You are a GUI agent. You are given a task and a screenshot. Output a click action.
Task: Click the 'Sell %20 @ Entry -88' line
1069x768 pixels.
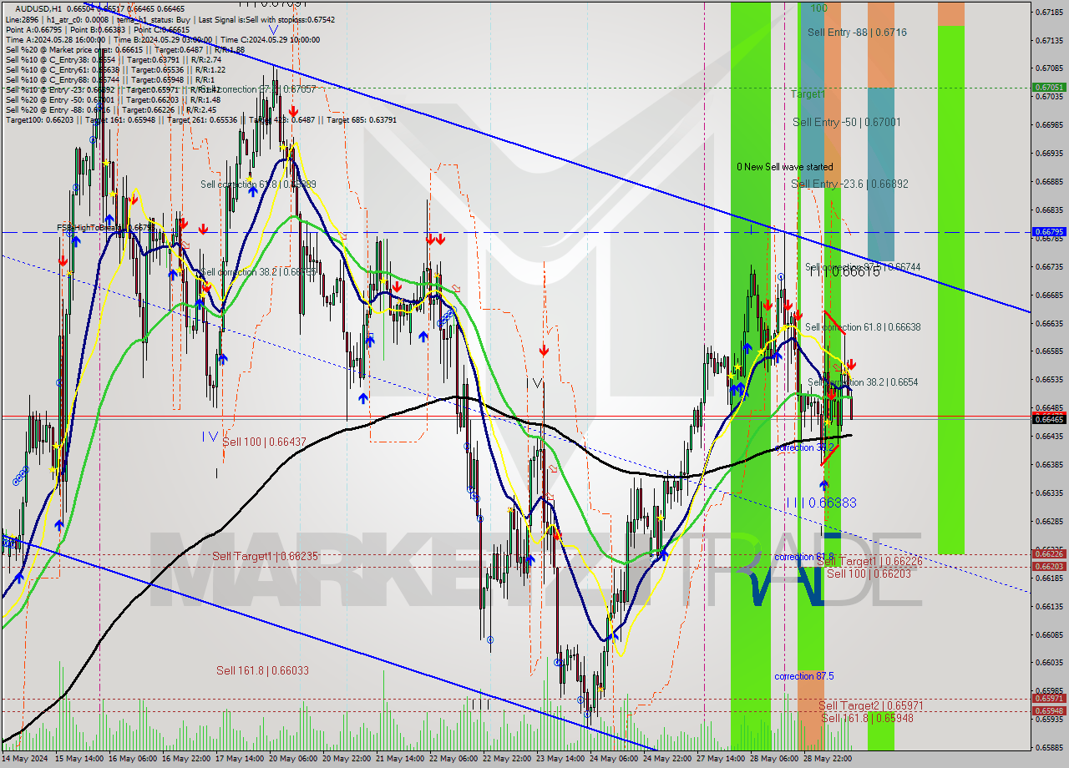pos(111,109)
